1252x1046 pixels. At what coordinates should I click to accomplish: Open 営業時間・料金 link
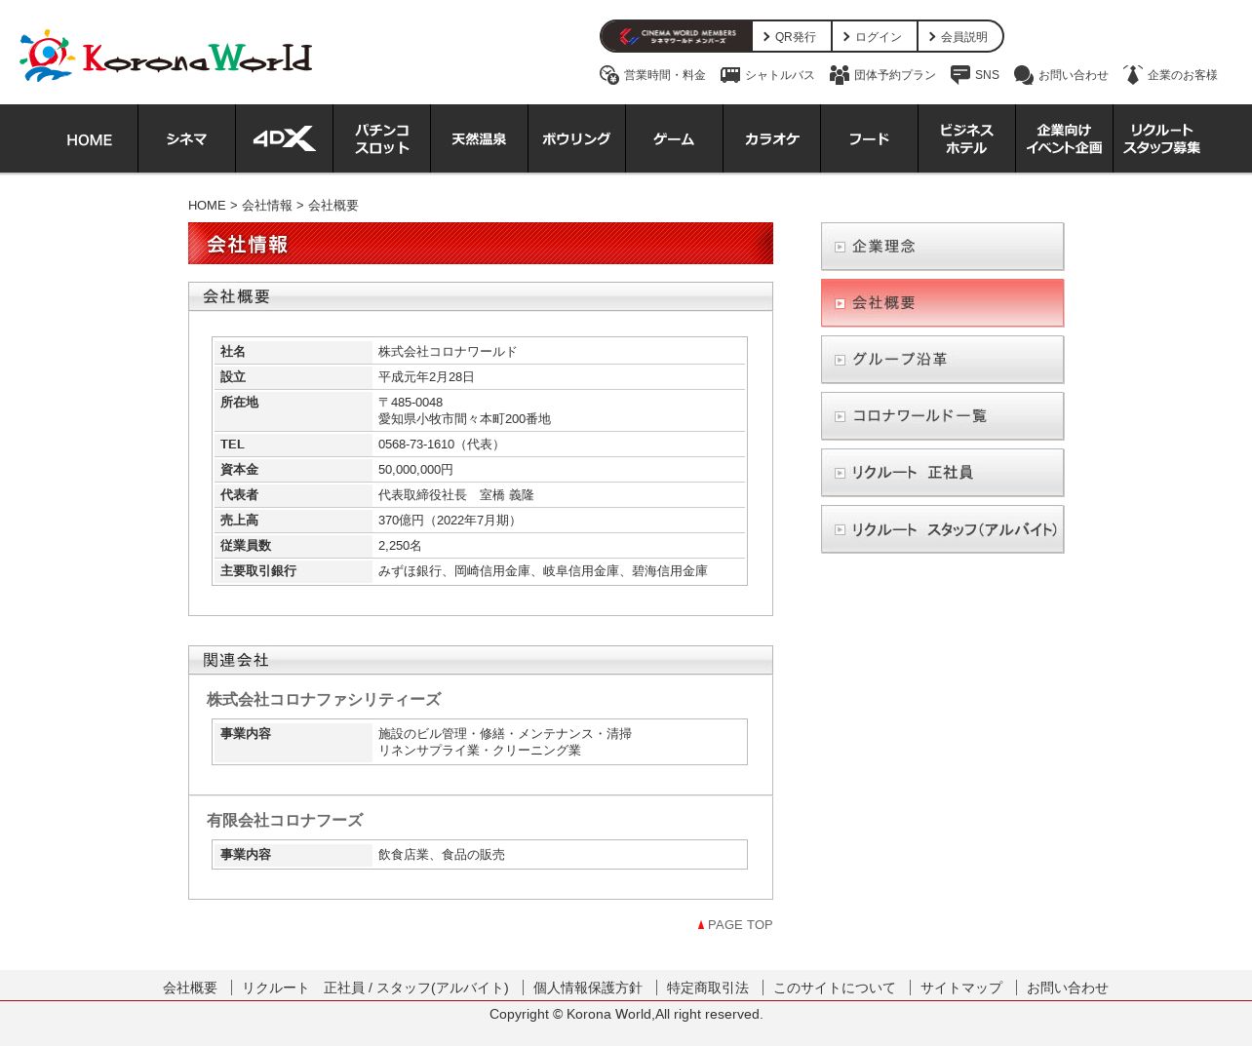click(665, 75)
